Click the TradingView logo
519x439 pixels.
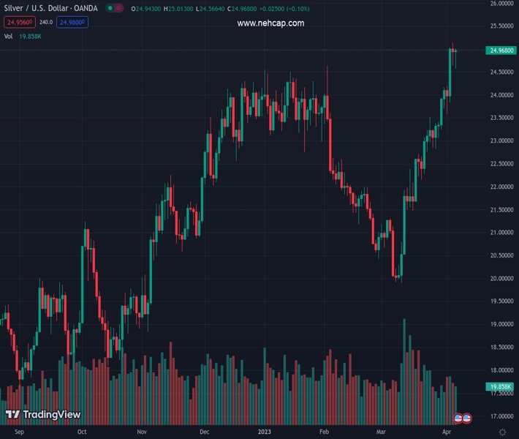(42, 415)
